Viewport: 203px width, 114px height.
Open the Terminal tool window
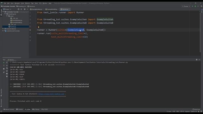(20, 109)
